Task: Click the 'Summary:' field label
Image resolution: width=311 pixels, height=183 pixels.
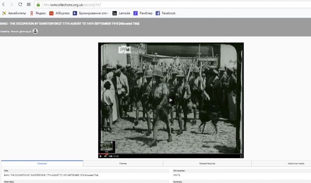Action: [178, 182]
